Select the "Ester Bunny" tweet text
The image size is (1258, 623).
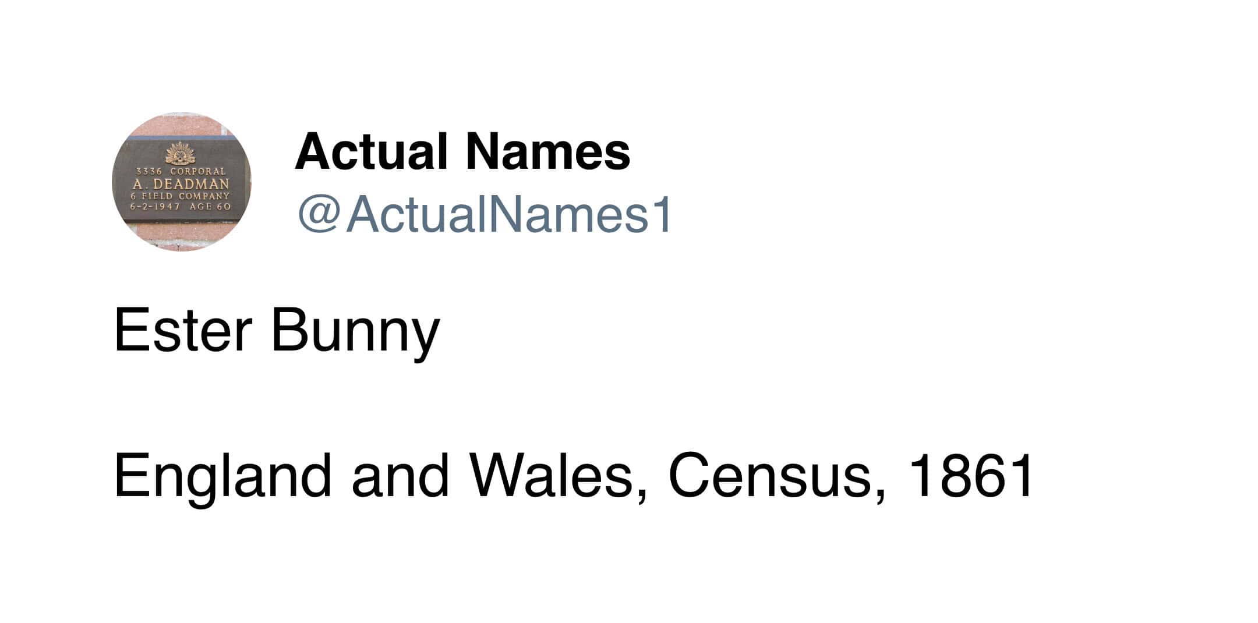[277, 331]
